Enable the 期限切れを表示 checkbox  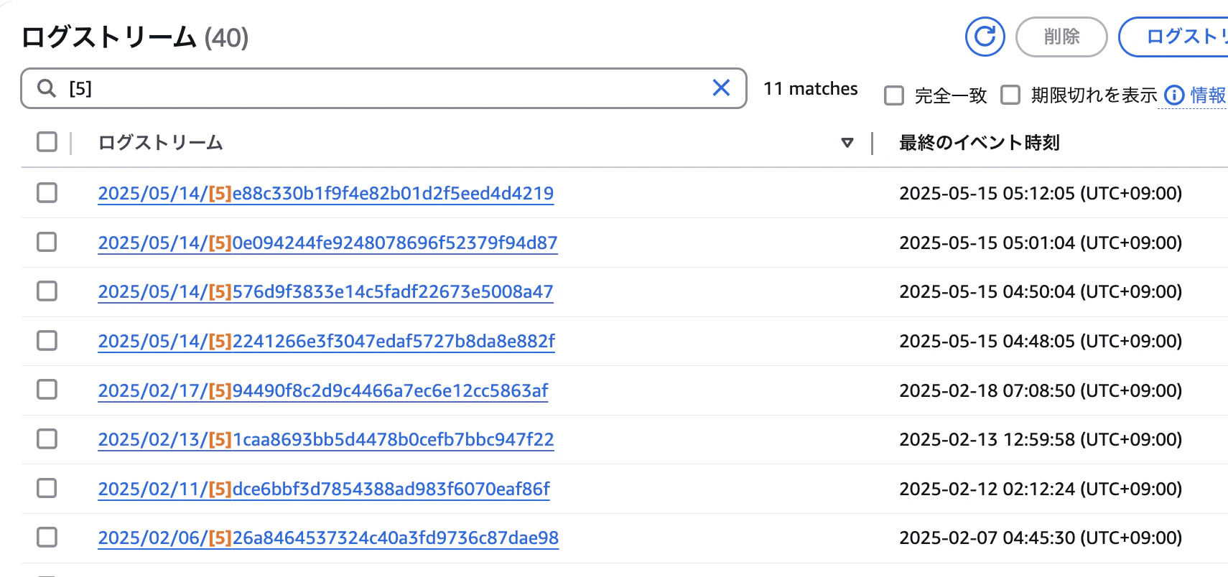(x=1010, y=95)
